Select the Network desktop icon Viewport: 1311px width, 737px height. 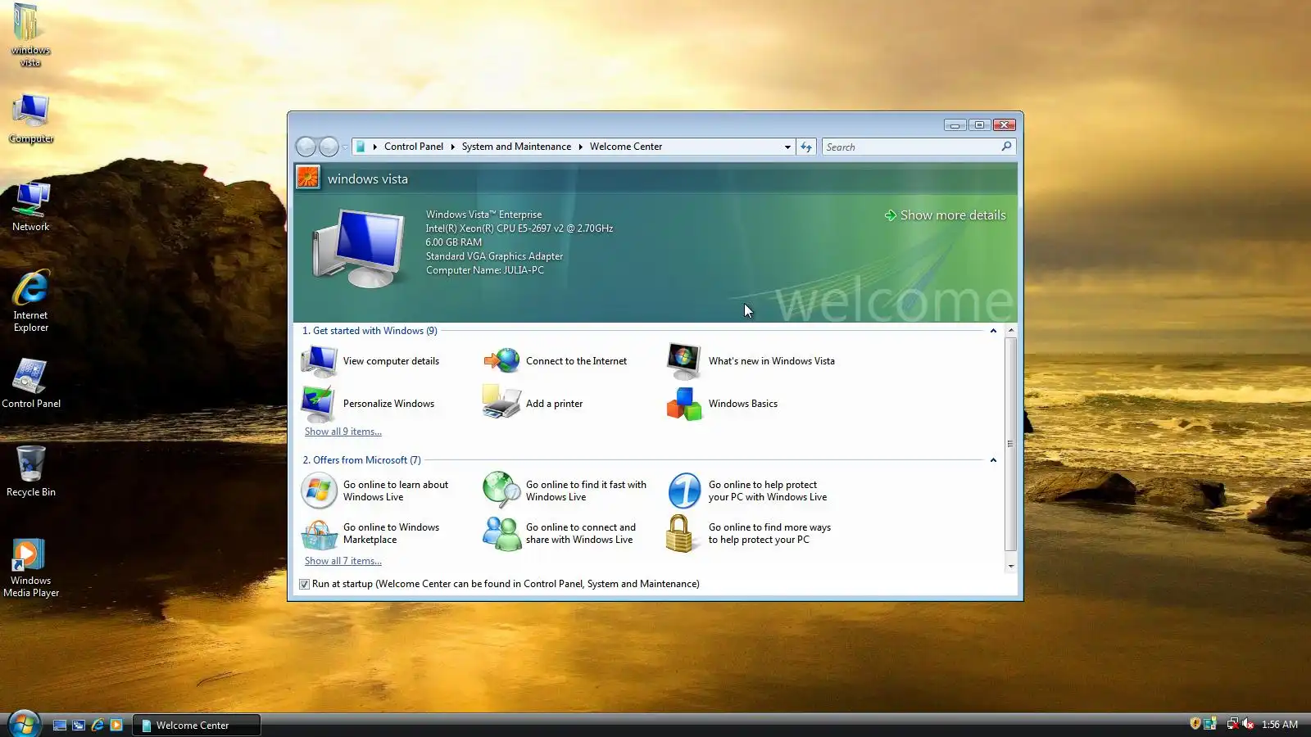click(31, 207)
